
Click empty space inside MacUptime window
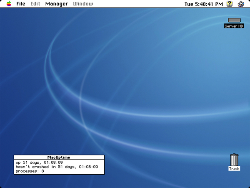coord(83,171)
